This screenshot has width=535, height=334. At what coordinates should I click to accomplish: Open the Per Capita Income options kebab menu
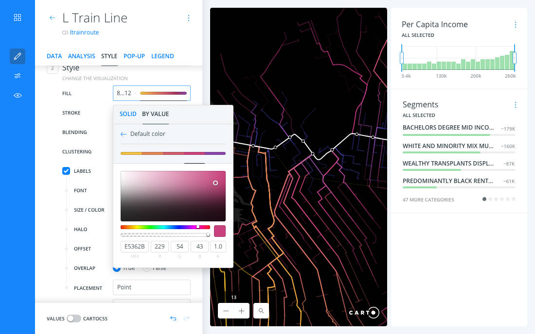(x=515, y=24)
